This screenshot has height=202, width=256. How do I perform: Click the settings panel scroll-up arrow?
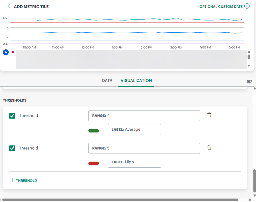point(254,89)
